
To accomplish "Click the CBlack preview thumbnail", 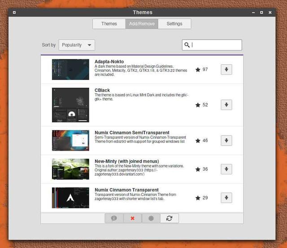I will point(70,105).
